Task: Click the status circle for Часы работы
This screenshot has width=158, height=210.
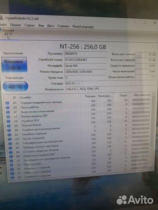Action: coord(8,107)
